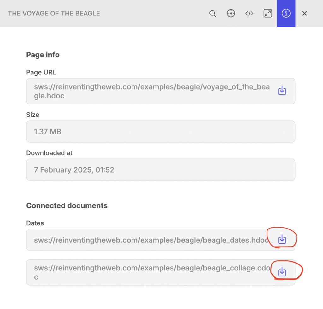Click the title THE VOYAGE OF THE BEAGLE
The image size is (323, 309).
pyautogui.click(x=54, y=13)
